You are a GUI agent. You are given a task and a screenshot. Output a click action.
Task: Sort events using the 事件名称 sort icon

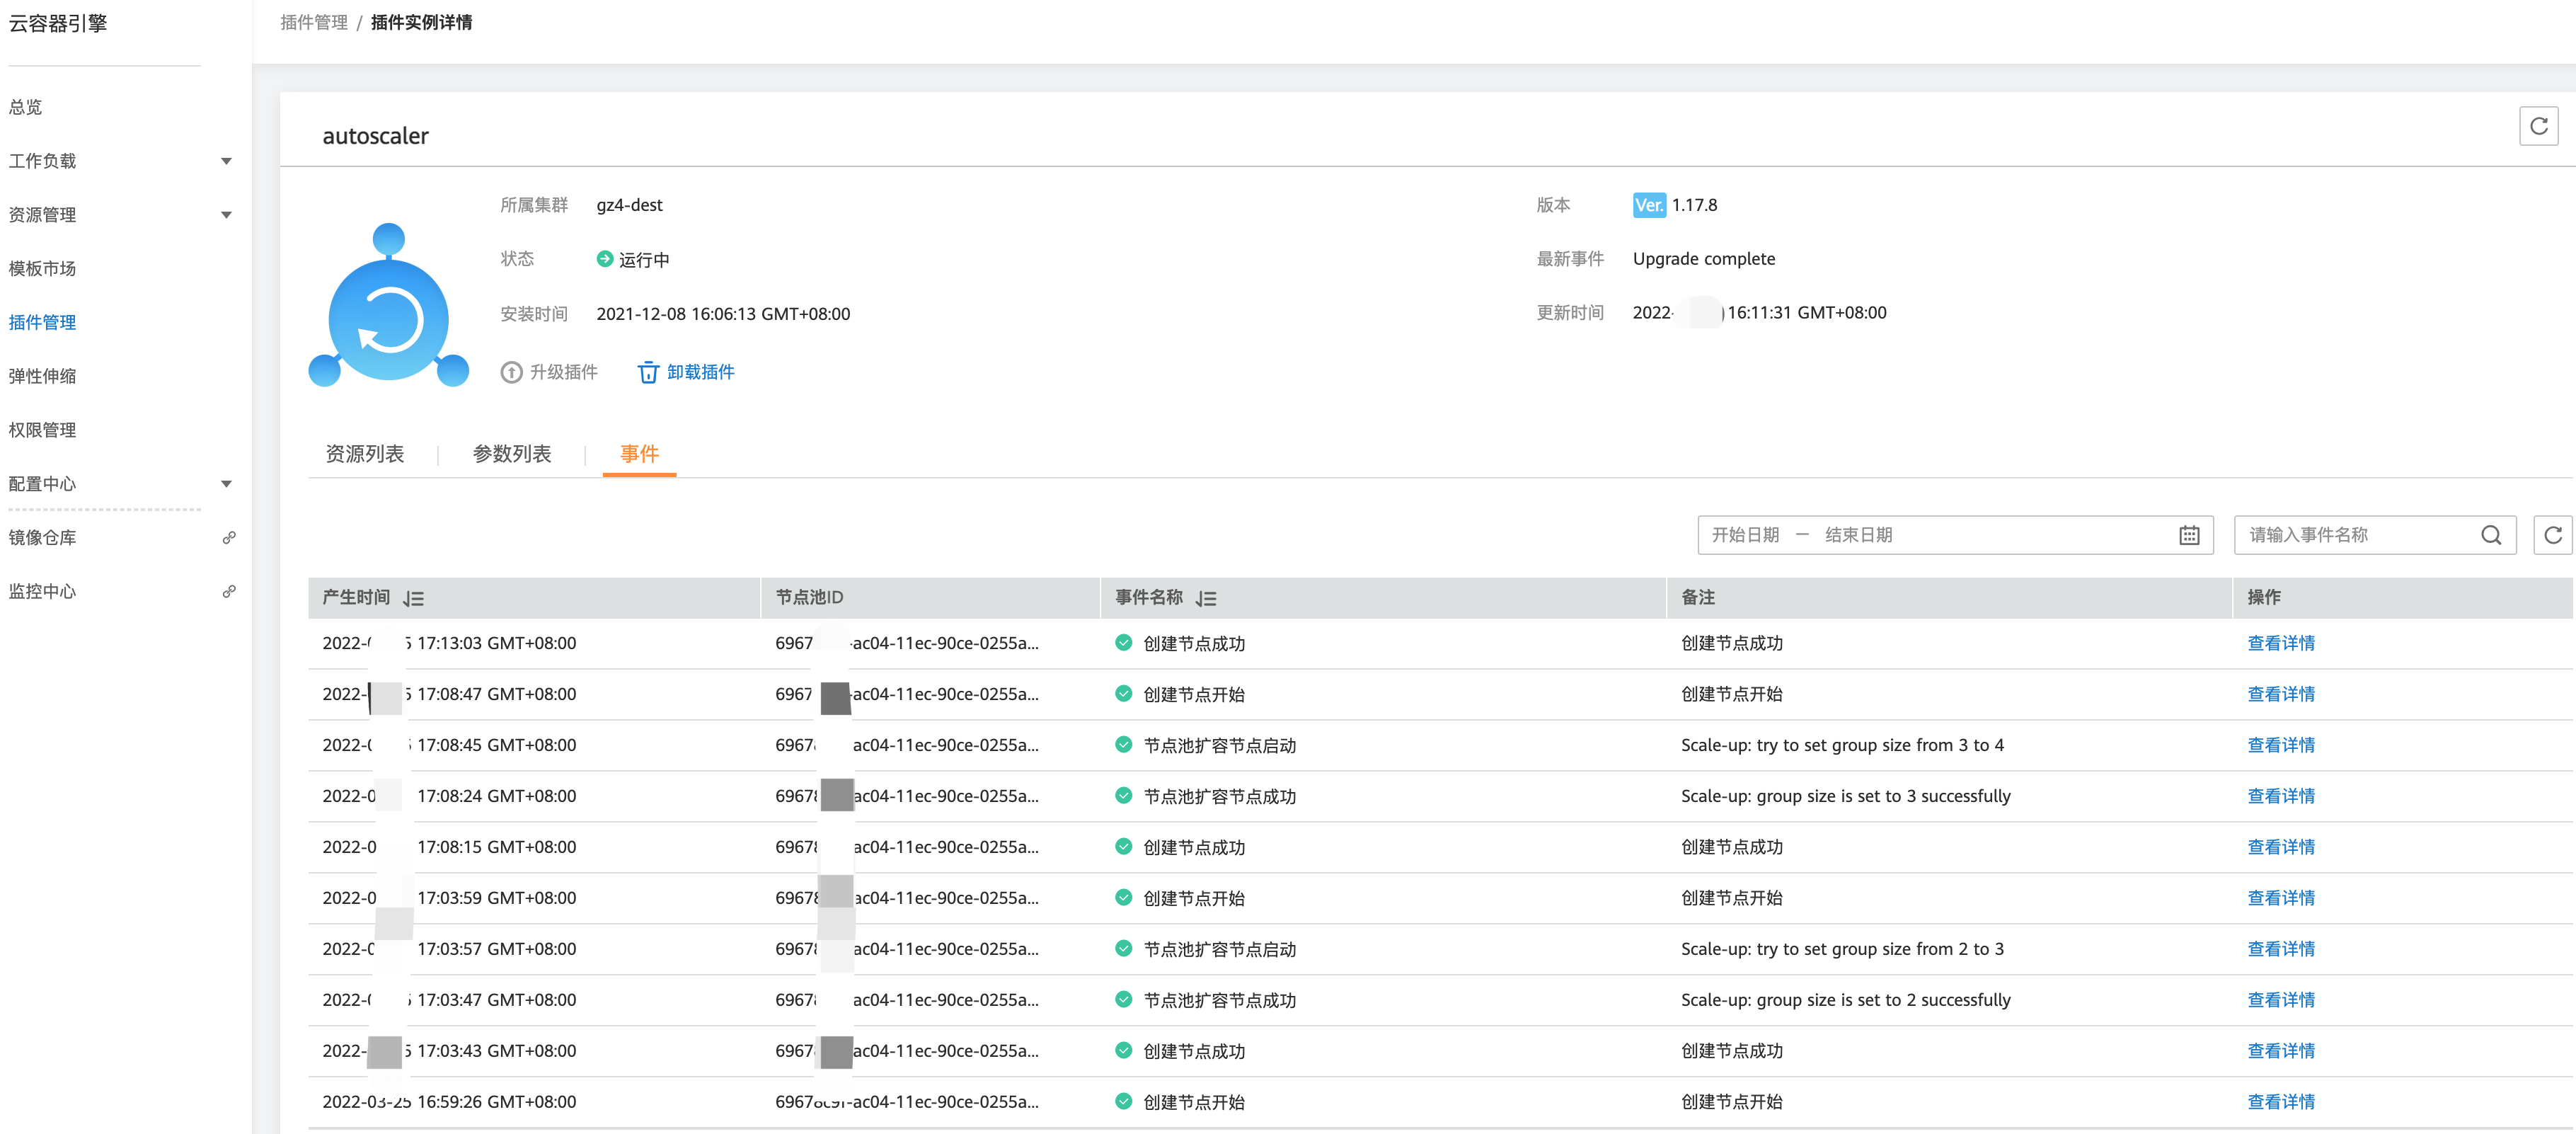click(x=1206, y=598)
